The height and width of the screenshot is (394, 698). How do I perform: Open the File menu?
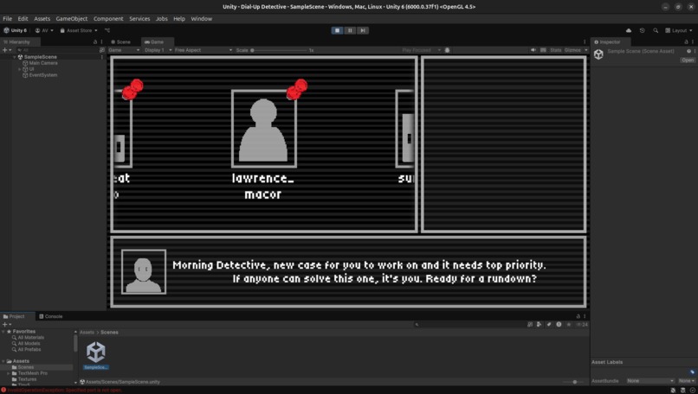8,19
